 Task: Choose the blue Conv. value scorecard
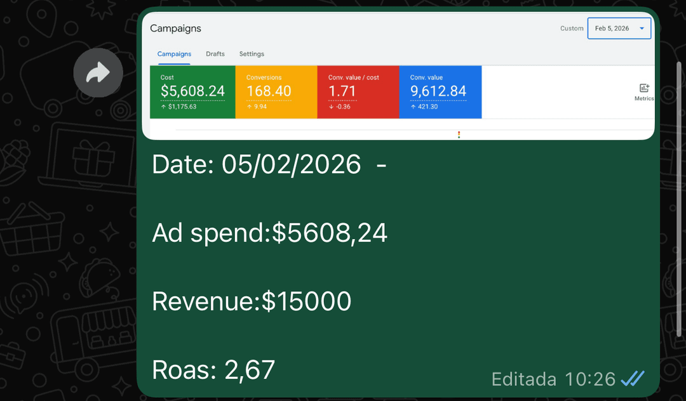point(440,91)
